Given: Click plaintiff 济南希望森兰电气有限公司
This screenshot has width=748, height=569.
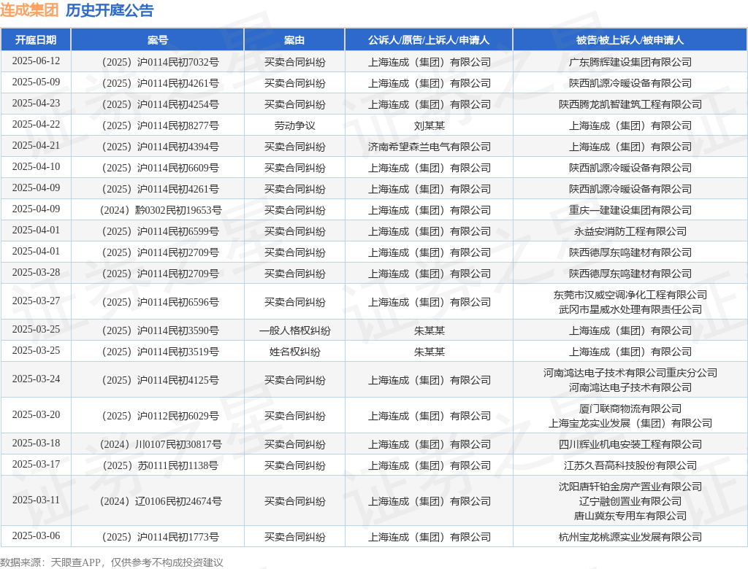Looking at the screenshot, I should pyautogui.click(x=430, y=147).
